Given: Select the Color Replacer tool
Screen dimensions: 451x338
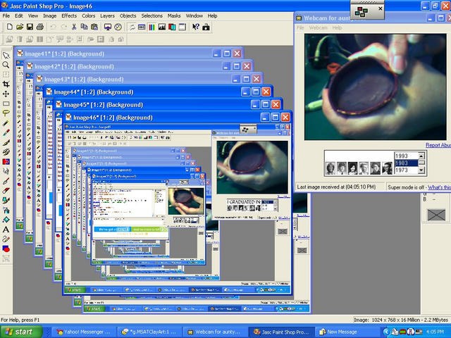Looking at the screenshot, I should [6, 161].
